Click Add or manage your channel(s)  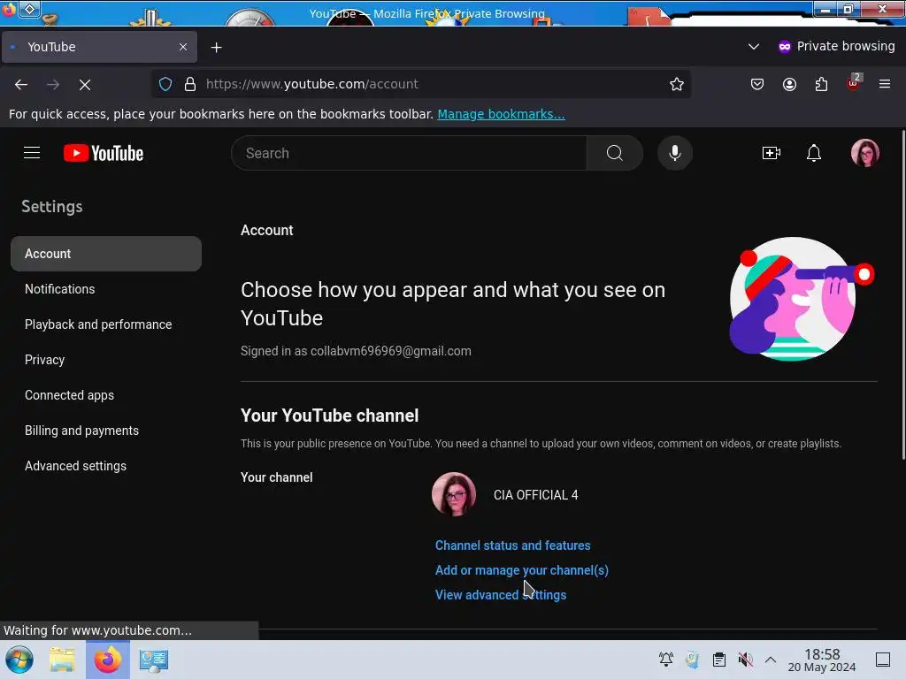(x=522, y=570)
